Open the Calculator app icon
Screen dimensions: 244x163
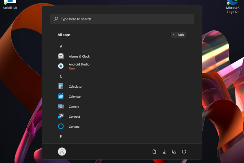[61, 86]
